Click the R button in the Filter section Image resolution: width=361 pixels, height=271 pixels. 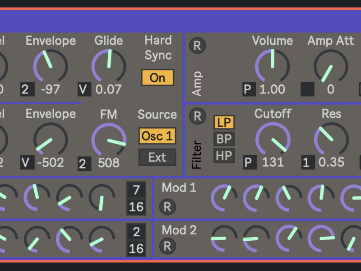point(197,116)
